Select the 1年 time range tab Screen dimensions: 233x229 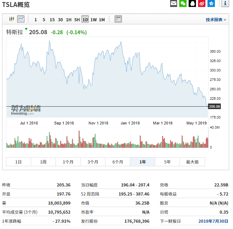coord(143,162)
